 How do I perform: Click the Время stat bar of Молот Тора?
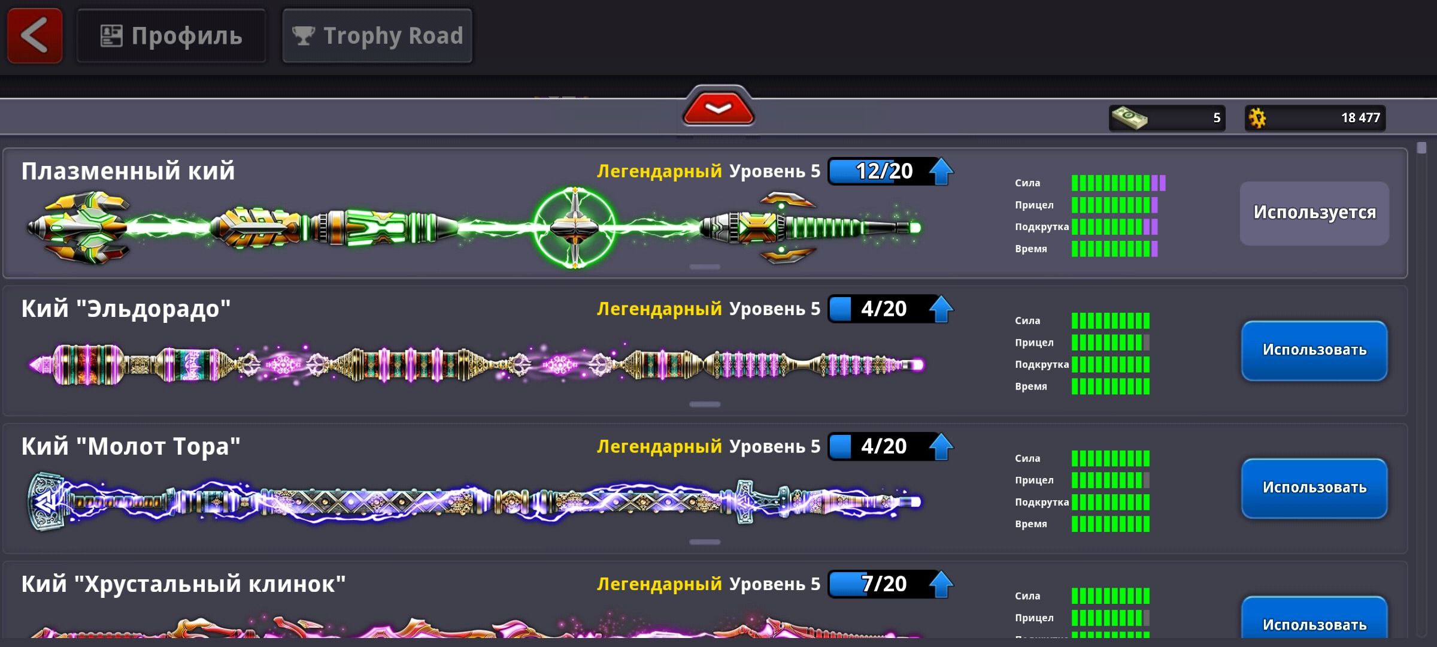click(1111, 524)
